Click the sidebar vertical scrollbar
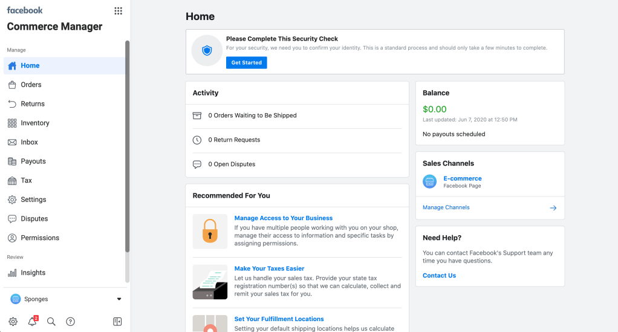Screen dimensions: 618x332 127,145
